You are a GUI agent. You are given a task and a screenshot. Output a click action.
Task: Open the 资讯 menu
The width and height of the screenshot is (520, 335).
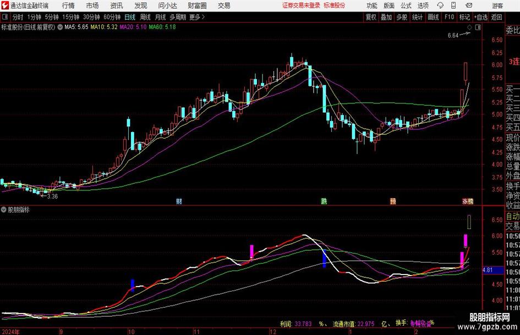(117, 6)
